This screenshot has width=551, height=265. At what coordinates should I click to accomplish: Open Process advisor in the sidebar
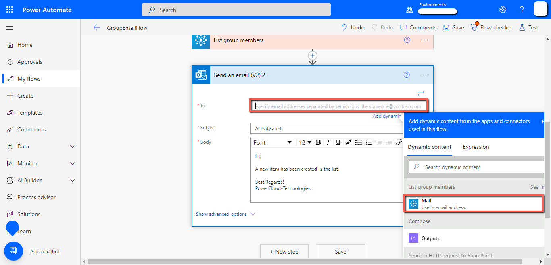tap(40, 197)
